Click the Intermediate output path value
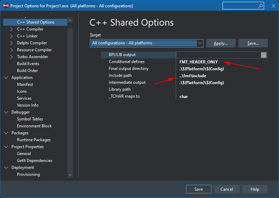The height and width of the screenshot is (198, 279). tap(201, 83)
